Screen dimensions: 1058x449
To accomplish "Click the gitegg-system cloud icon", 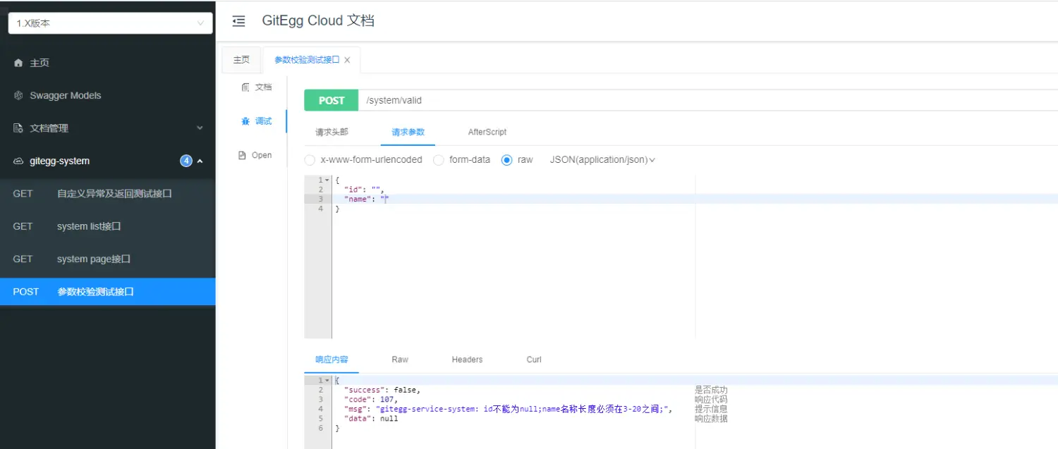I will 18,161.
